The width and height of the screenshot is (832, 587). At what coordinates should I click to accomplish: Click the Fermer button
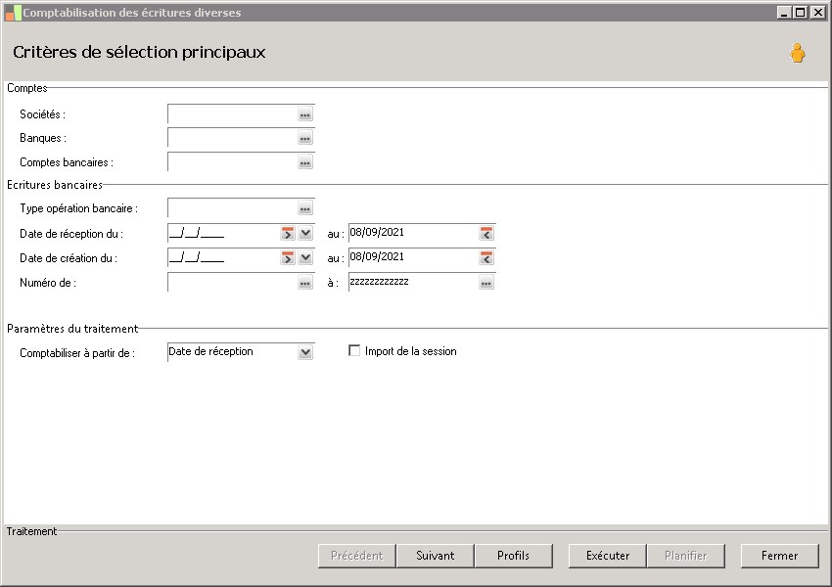[779, 556]
